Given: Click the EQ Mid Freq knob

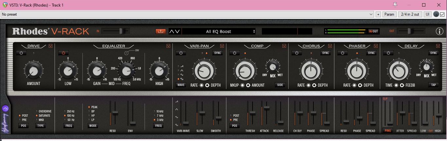Looking at the screenshot, I should coord(126,70).
